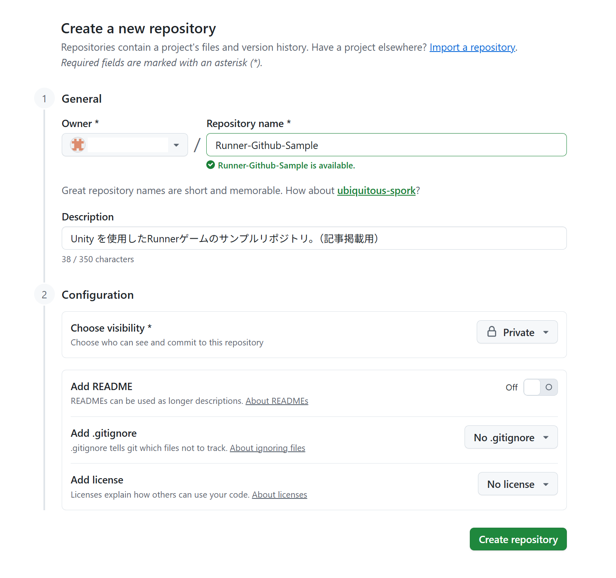Screen dimensions: 616x578
Task: Click the Off label beside README switch
Action: 511,388
